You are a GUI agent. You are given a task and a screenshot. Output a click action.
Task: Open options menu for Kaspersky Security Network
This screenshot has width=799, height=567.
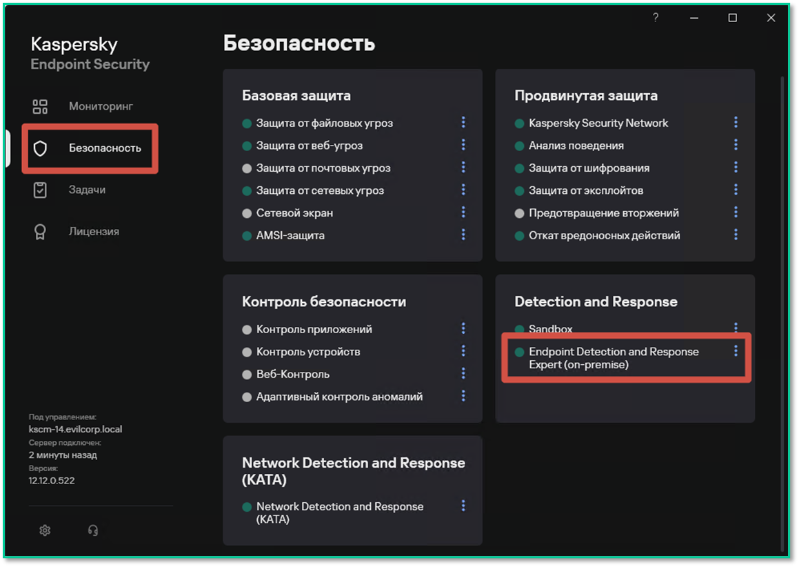tap(736, 122)
